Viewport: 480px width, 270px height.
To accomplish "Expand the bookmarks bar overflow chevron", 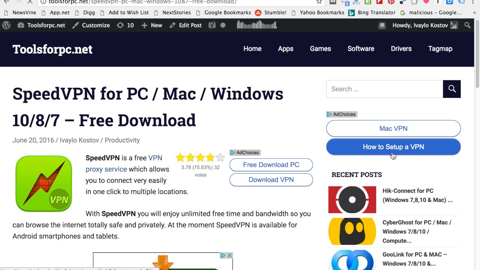I will tap(474, 12).
